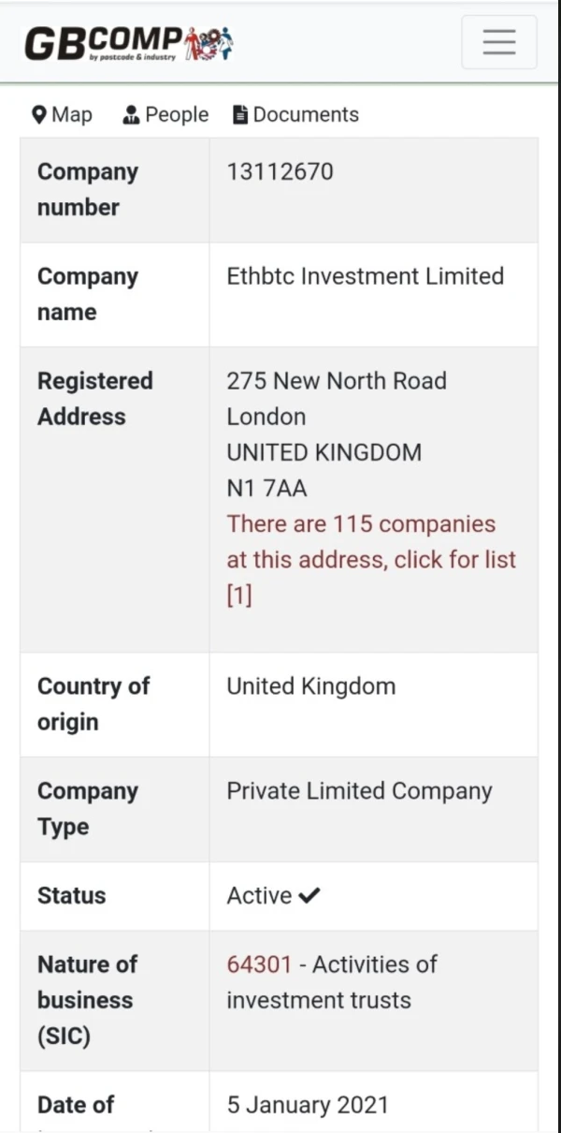Select the Private Limited Company value
Viewport: 561px width, 1133px height.
(x=359, y=791)
